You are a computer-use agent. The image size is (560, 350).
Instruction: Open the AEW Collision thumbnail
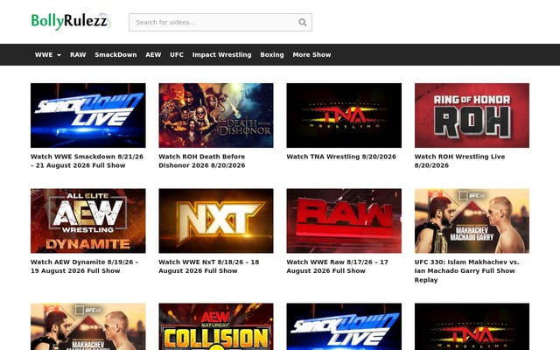click(x=216, y=326)
